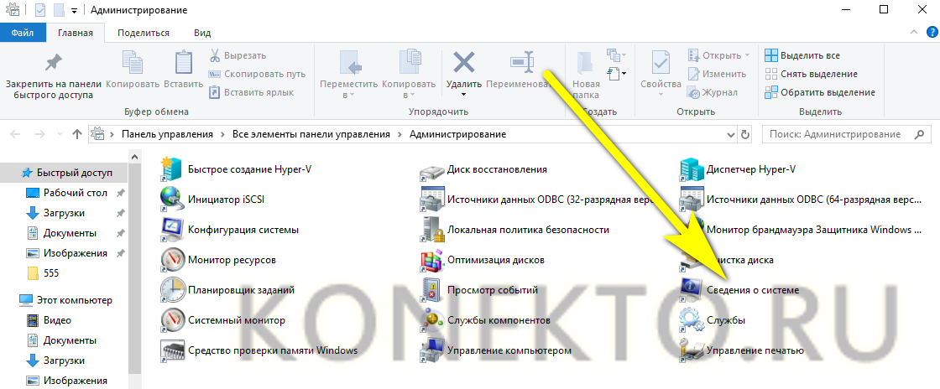Viewport: 940px width, 389px height.
Task: Open Планировщик заданий icon
Action: [172, 290]
